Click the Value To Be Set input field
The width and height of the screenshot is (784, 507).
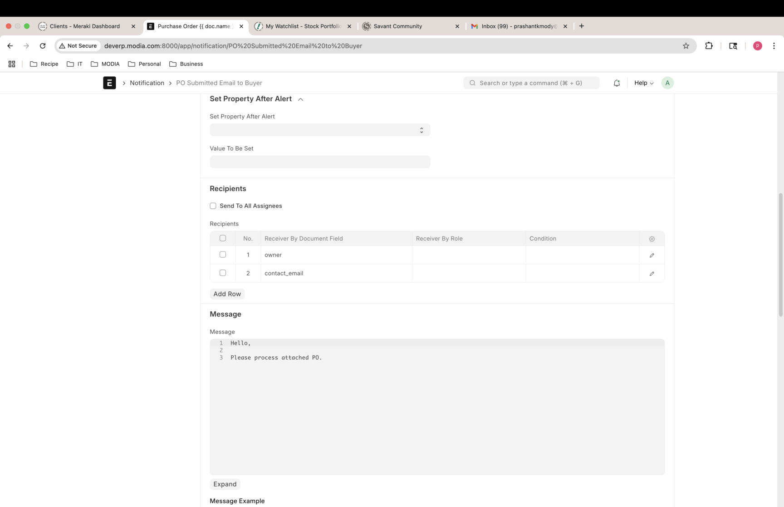click(320, 162)
